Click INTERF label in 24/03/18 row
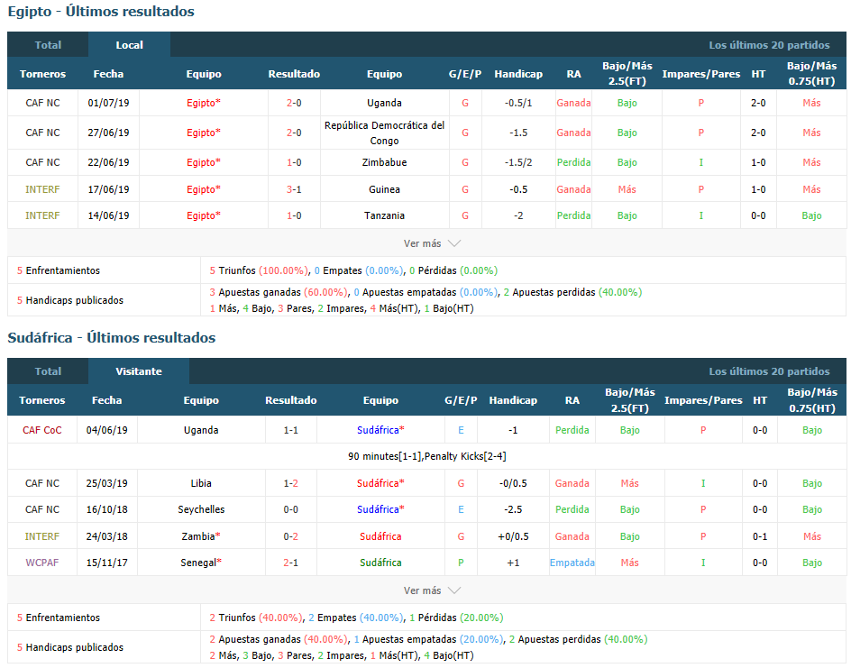 (x=42, y=536)
